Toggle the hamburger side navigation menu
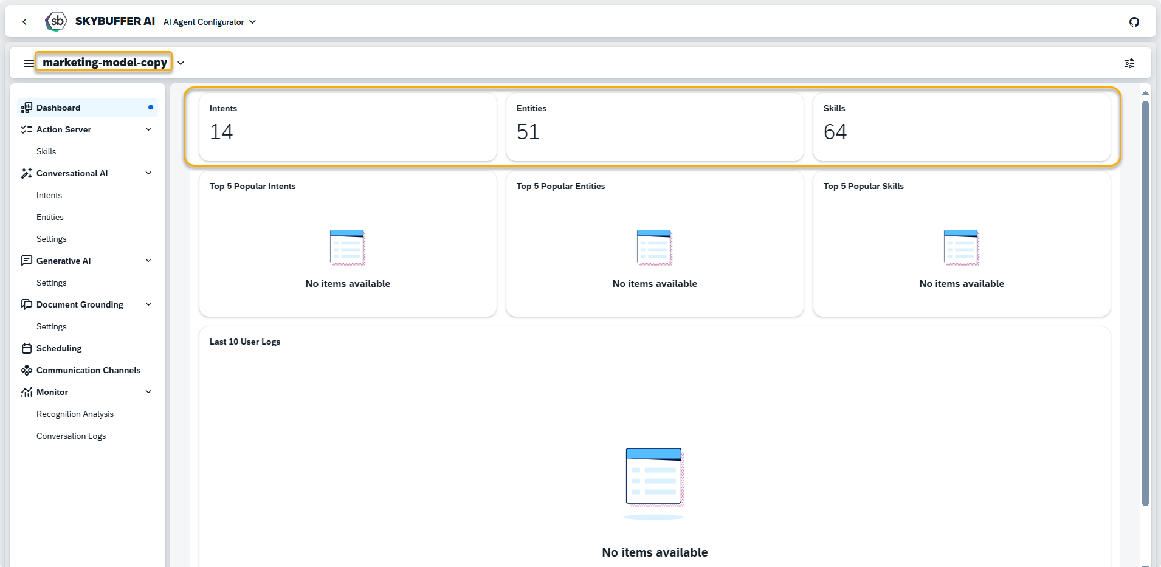 tap(29, 63)
